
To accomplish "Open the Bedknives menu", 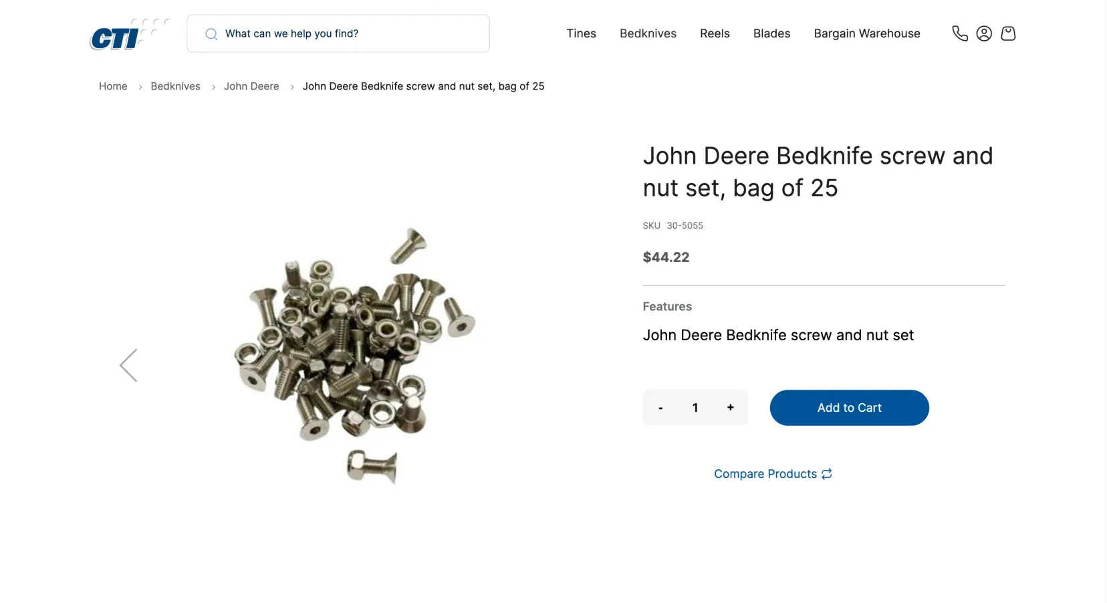I will [648, 33].
